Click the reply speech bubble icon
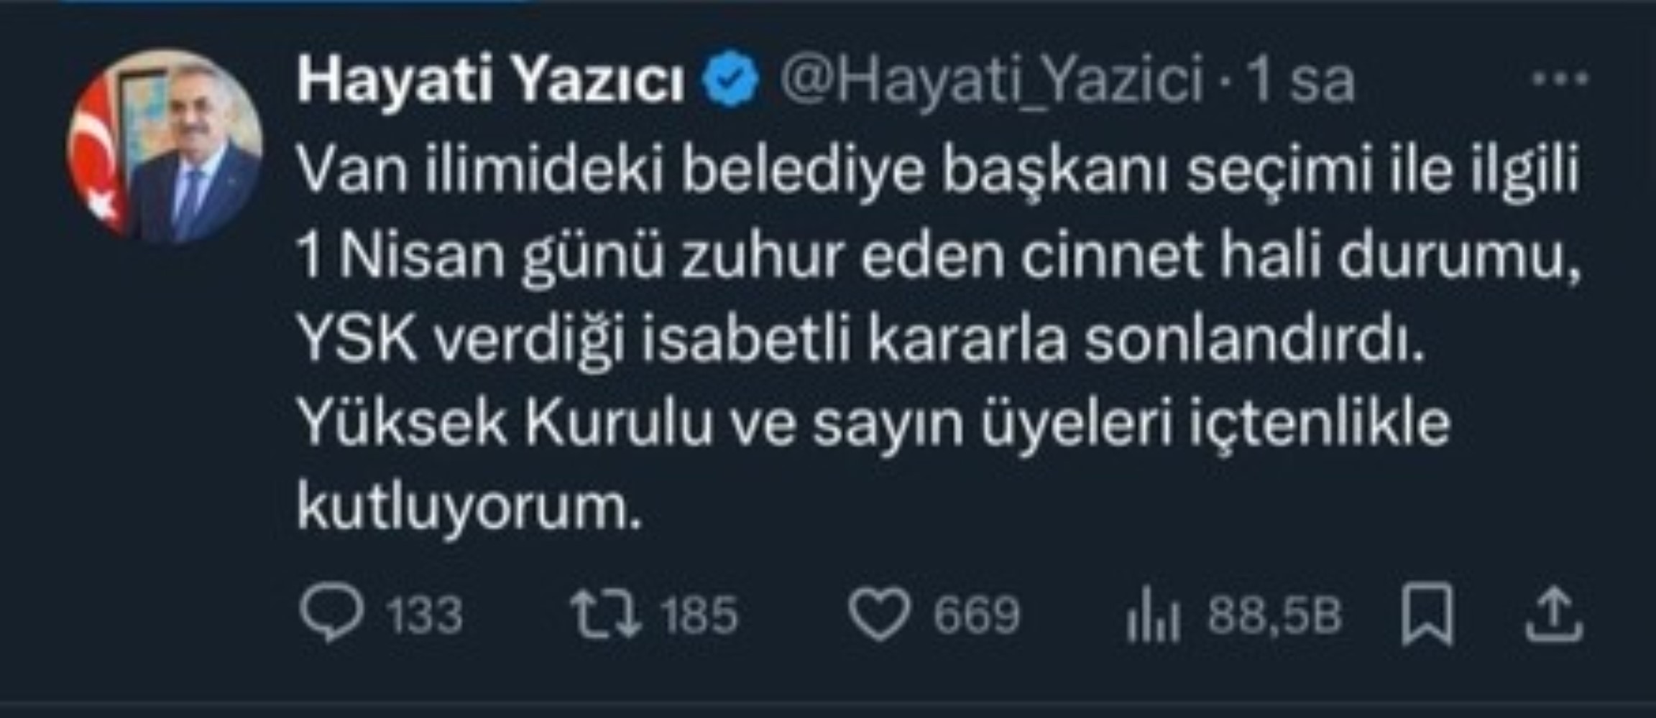The image size is (1656, 718). tap(331, 613)
